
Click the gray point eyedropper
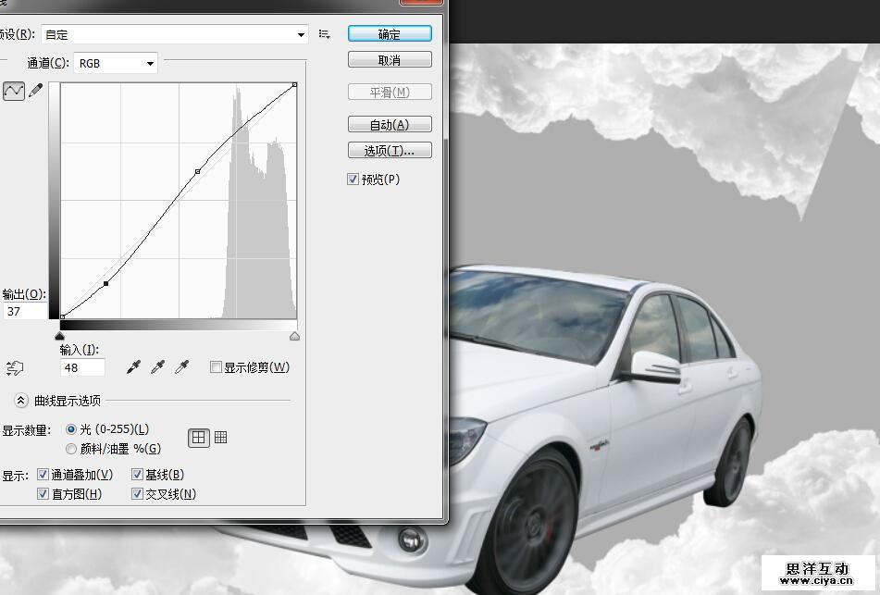[158, 367]
